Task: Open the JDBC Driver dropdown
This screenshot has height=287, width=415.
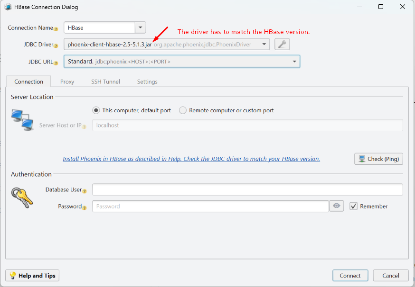Action: [264, 44]
